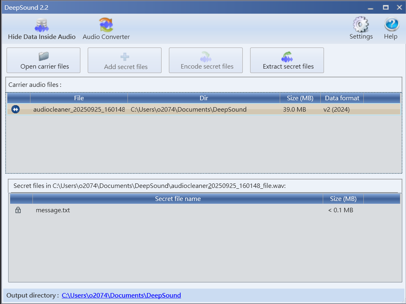
Task: Click the audio waveform icon of the carrier row
Action: (15, 109)
